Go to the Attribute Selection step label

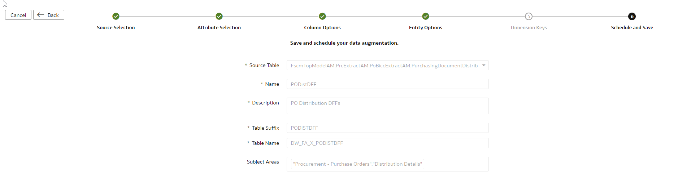[x=219, y=27]
